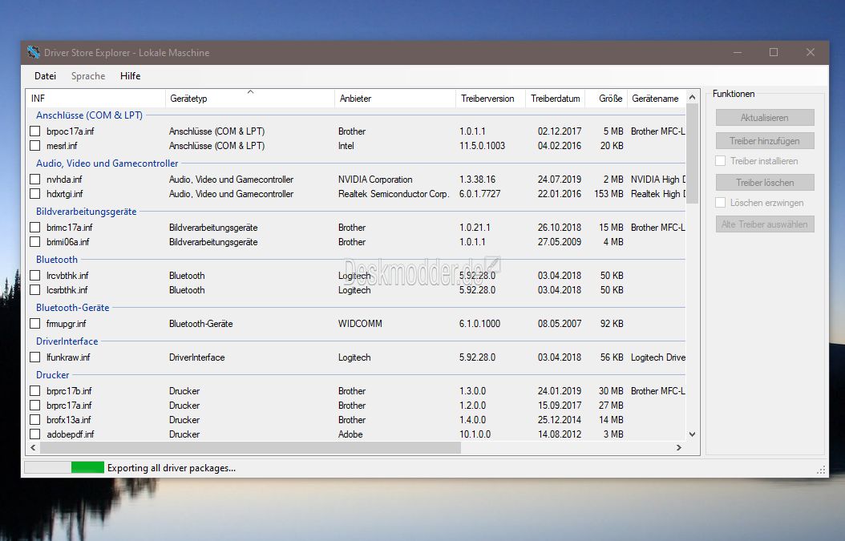This screenshot has width=845, height=541.
Task: Collapse the Bluetooth-Geräte group header
Action: 73,308
